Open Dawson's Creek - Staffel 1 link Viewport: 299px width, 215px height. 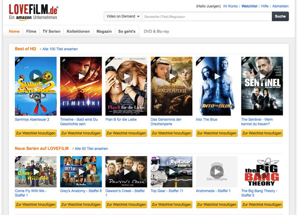[x=125, y=193]
